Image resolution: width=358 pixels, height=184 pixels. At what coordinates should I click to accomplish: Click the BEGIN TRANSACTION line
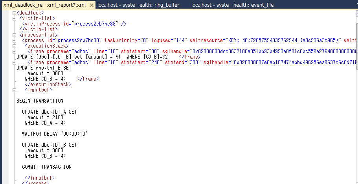40,101
